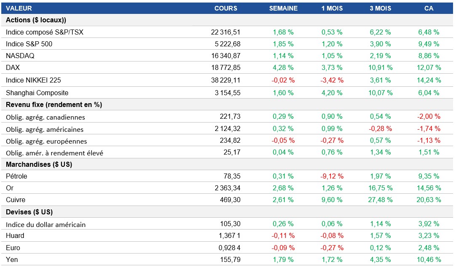This screenshot has height=267, width=456.
Task: Select Oblig. amér. à rendement élevé
Action: coord(54,153)
